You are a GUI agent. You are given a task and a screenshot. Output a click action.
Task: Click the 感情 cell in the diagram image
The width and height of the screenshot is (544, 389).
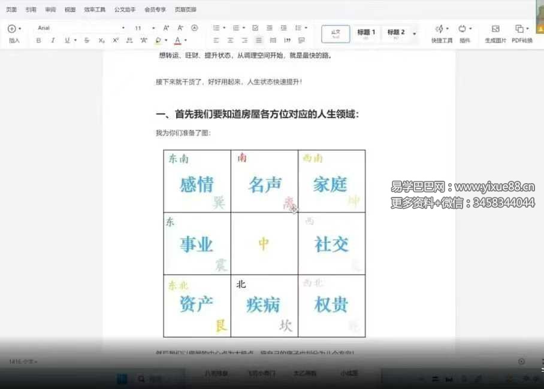pyautogui.click(x=197, y=183)
